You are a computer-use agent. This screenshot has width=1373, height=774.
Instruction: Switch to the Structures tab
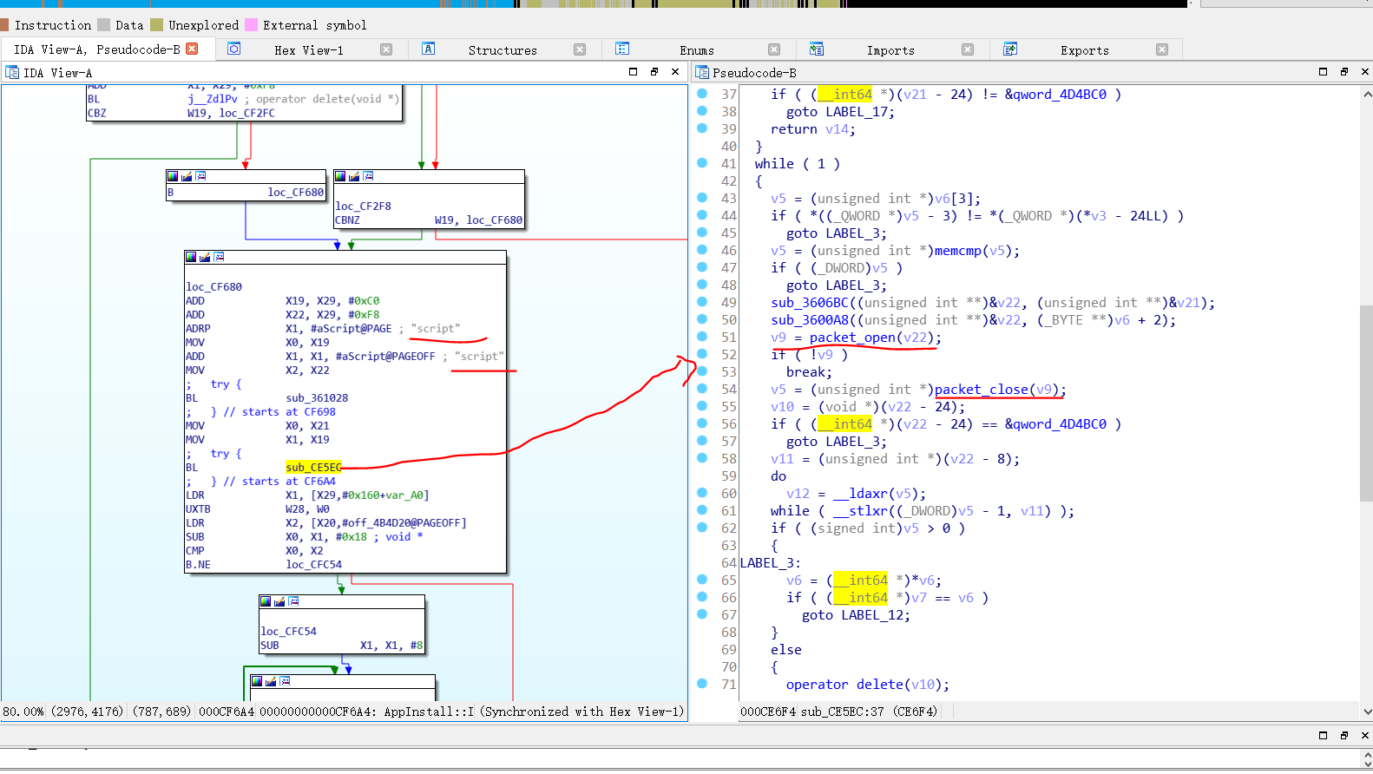(502, 50)
